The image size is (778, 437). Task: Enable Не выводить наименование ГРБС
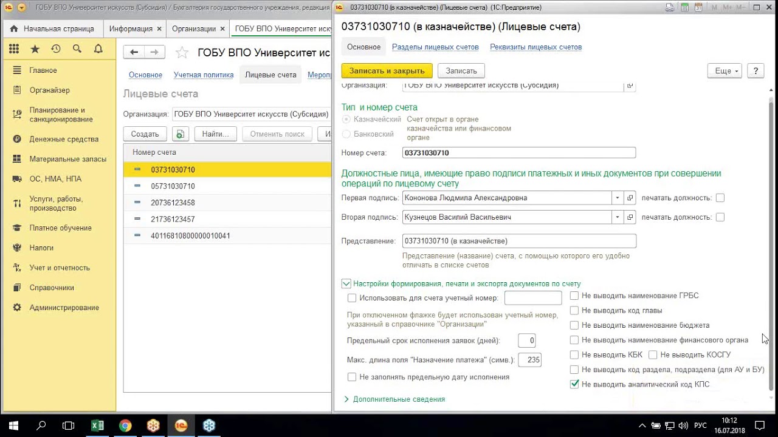pyautogui.click(x=574, y=296)
